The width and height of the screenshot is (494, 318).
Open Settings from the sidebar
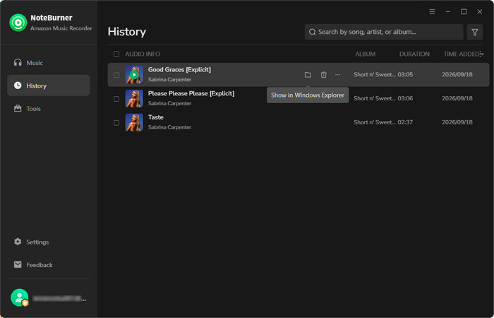click(x=49, y=242)
